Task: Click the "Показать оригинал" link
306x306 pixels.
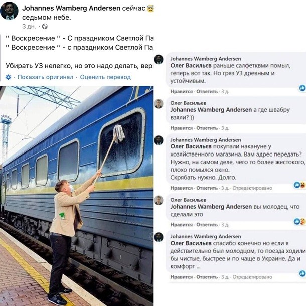Action: tap(45, 77)
